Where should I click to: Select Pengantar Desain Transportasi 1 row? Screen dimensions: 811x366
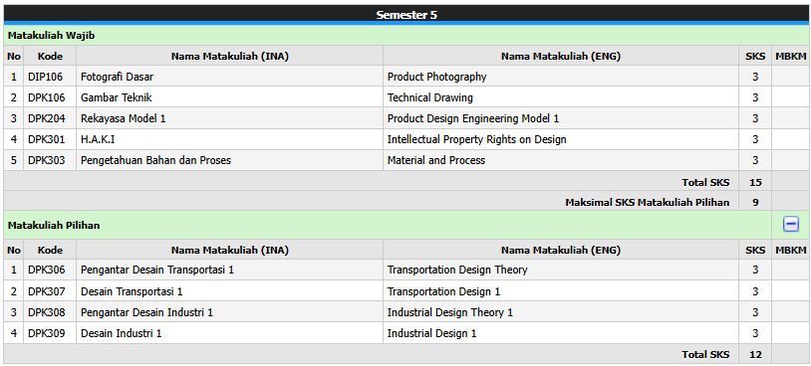(x=406, y=270)
